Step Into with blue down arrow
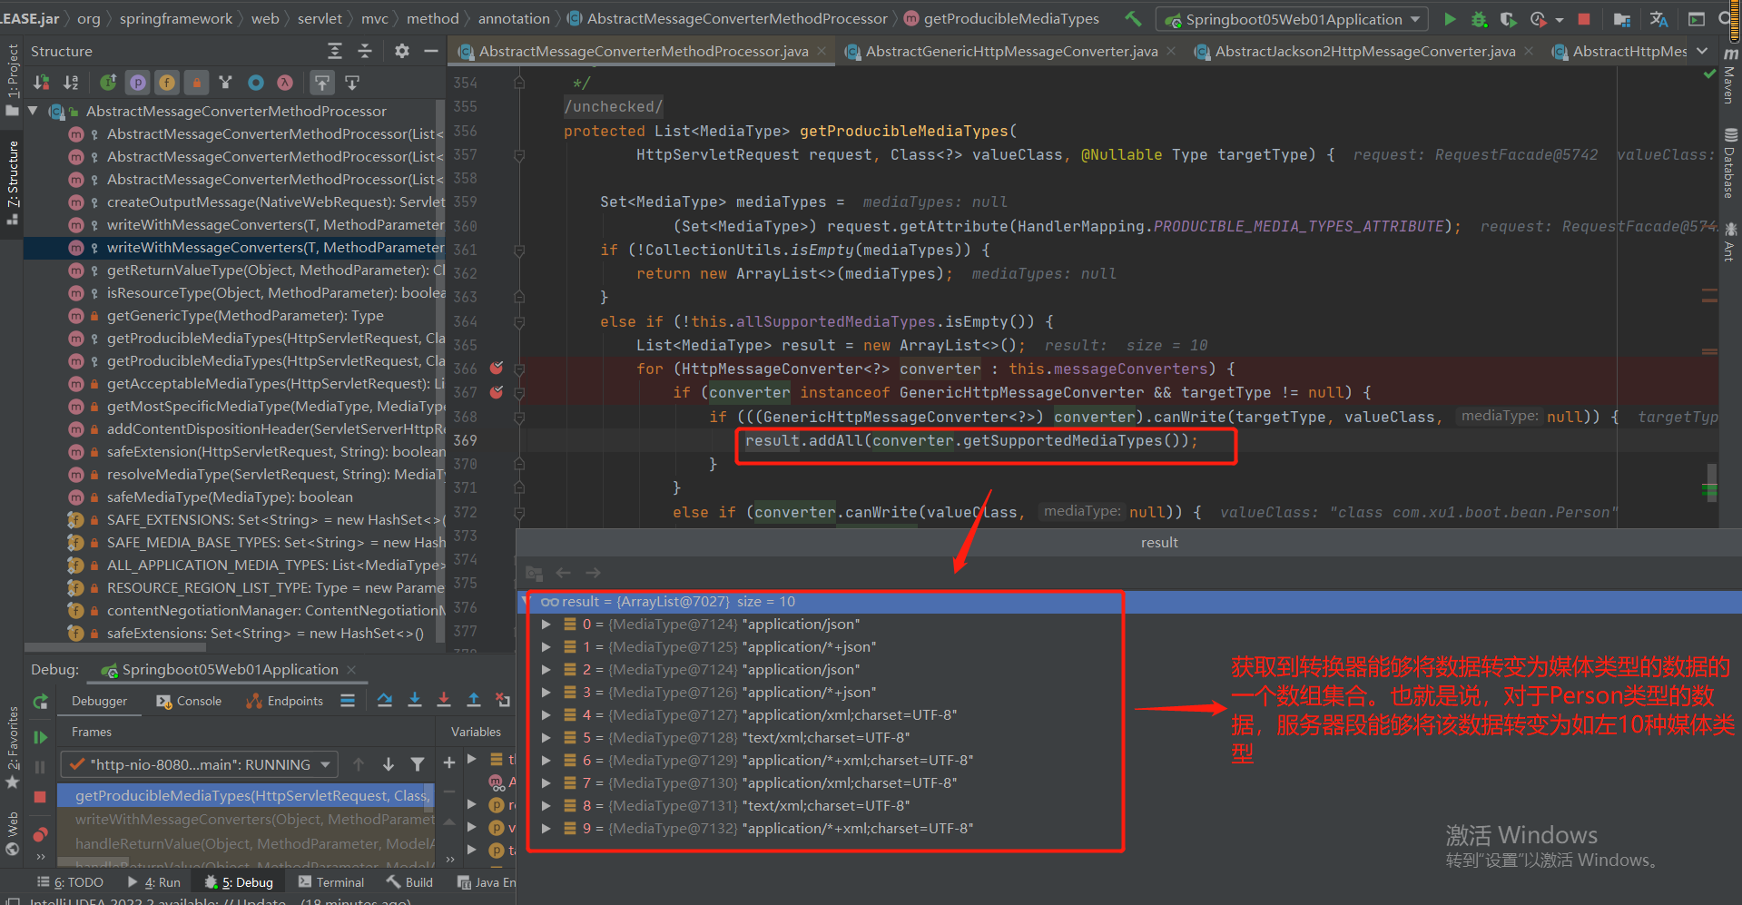 415,700
